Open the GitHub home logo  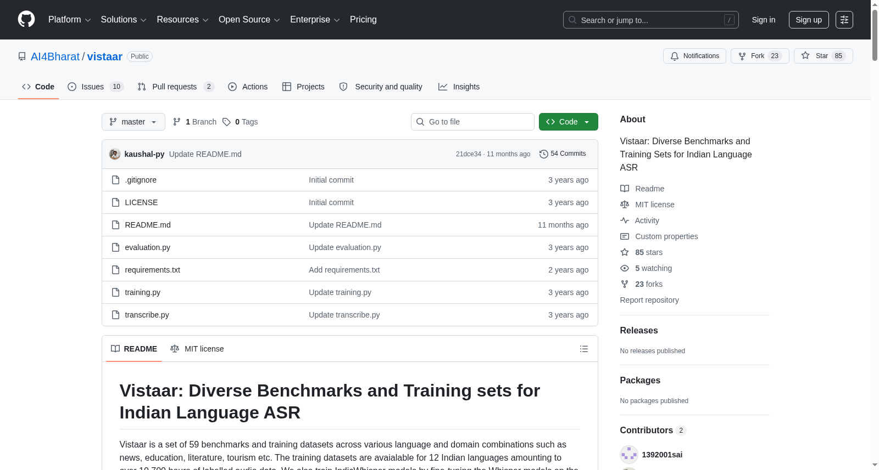coord(26,20)
